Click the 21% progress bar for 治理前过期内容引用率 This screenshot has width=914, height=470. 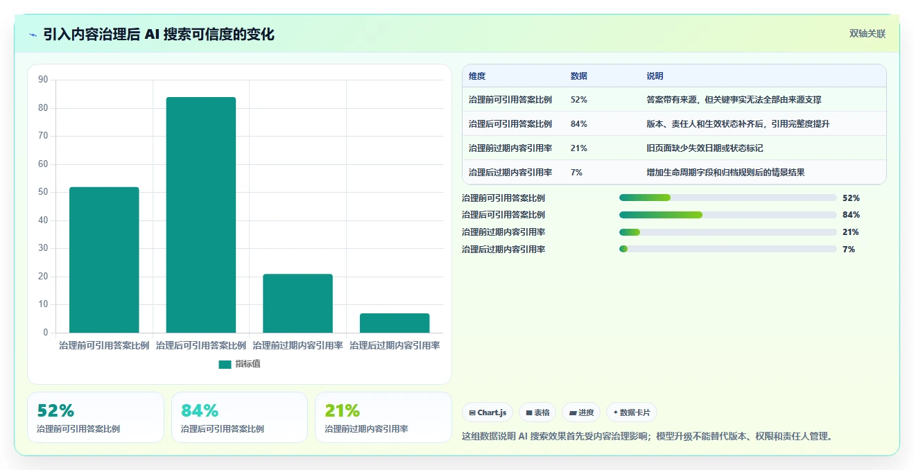728,232
